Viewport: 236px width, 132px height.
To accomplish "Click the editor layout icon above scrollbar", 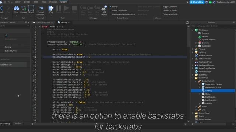I will (x=187, y=22).
